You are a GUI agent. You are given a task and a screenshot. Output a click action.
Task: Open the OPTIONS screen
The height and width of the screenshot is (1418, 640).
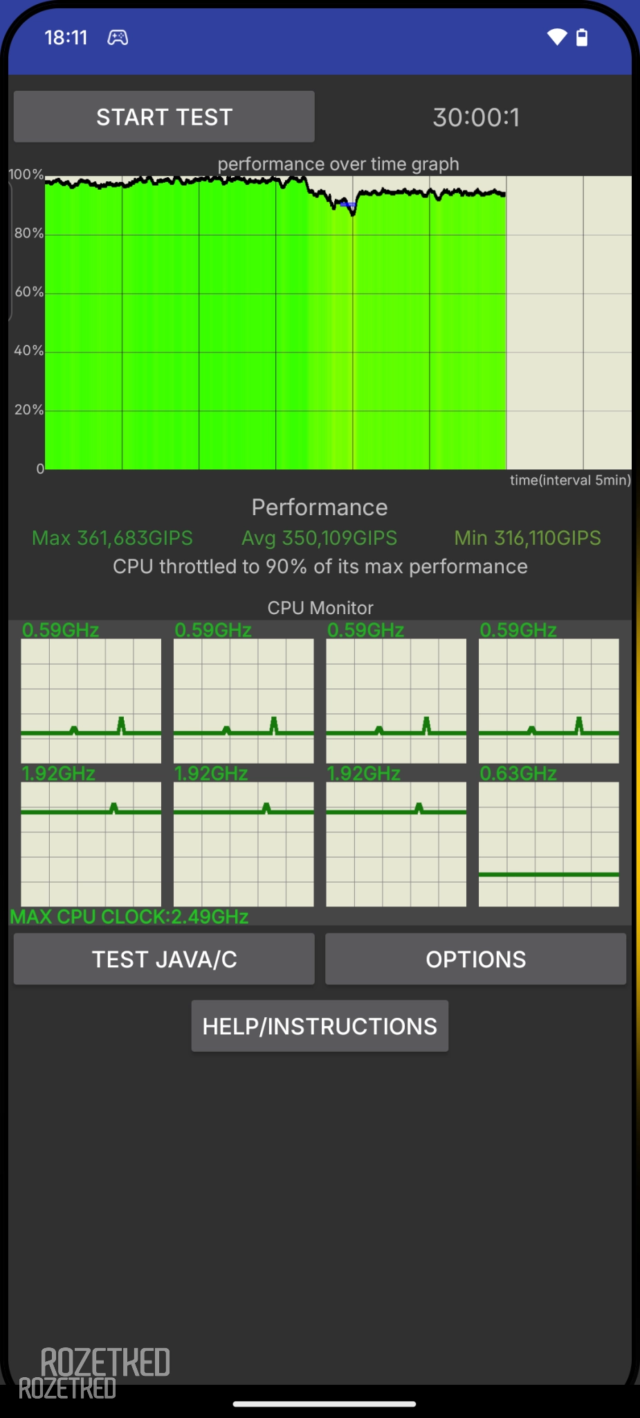(x=475, y=959)
